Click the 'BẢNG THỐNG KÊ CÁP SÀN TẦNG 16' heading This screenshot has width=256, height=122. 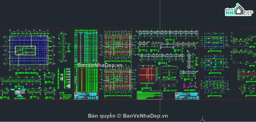pos(86,30)
